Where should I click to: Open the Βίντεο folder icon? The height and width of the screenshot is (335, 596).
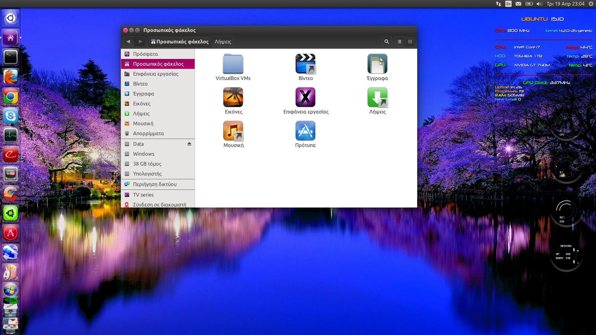[x=305, y=64]
